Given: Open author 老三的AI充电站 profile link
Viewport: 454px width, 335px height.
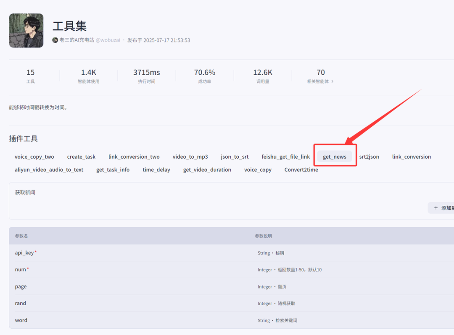Looking at the screenshot, I should point(77,40).
